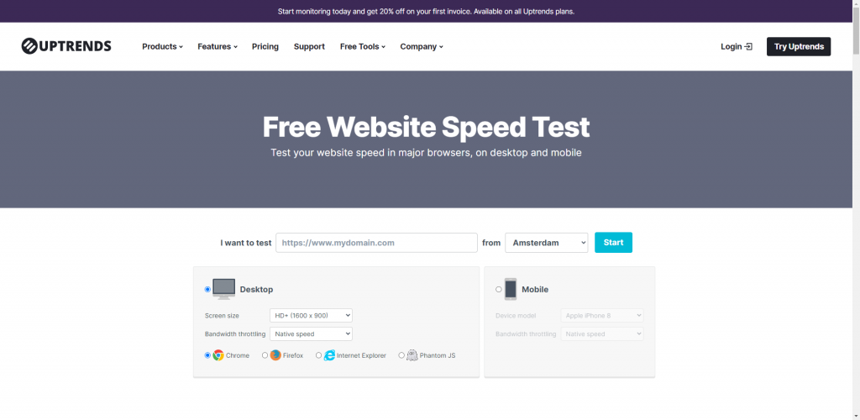The height and width of the screenshot is (420, 860).
Task: Click the Try Uptrends button
Action: tap(799, 46)
